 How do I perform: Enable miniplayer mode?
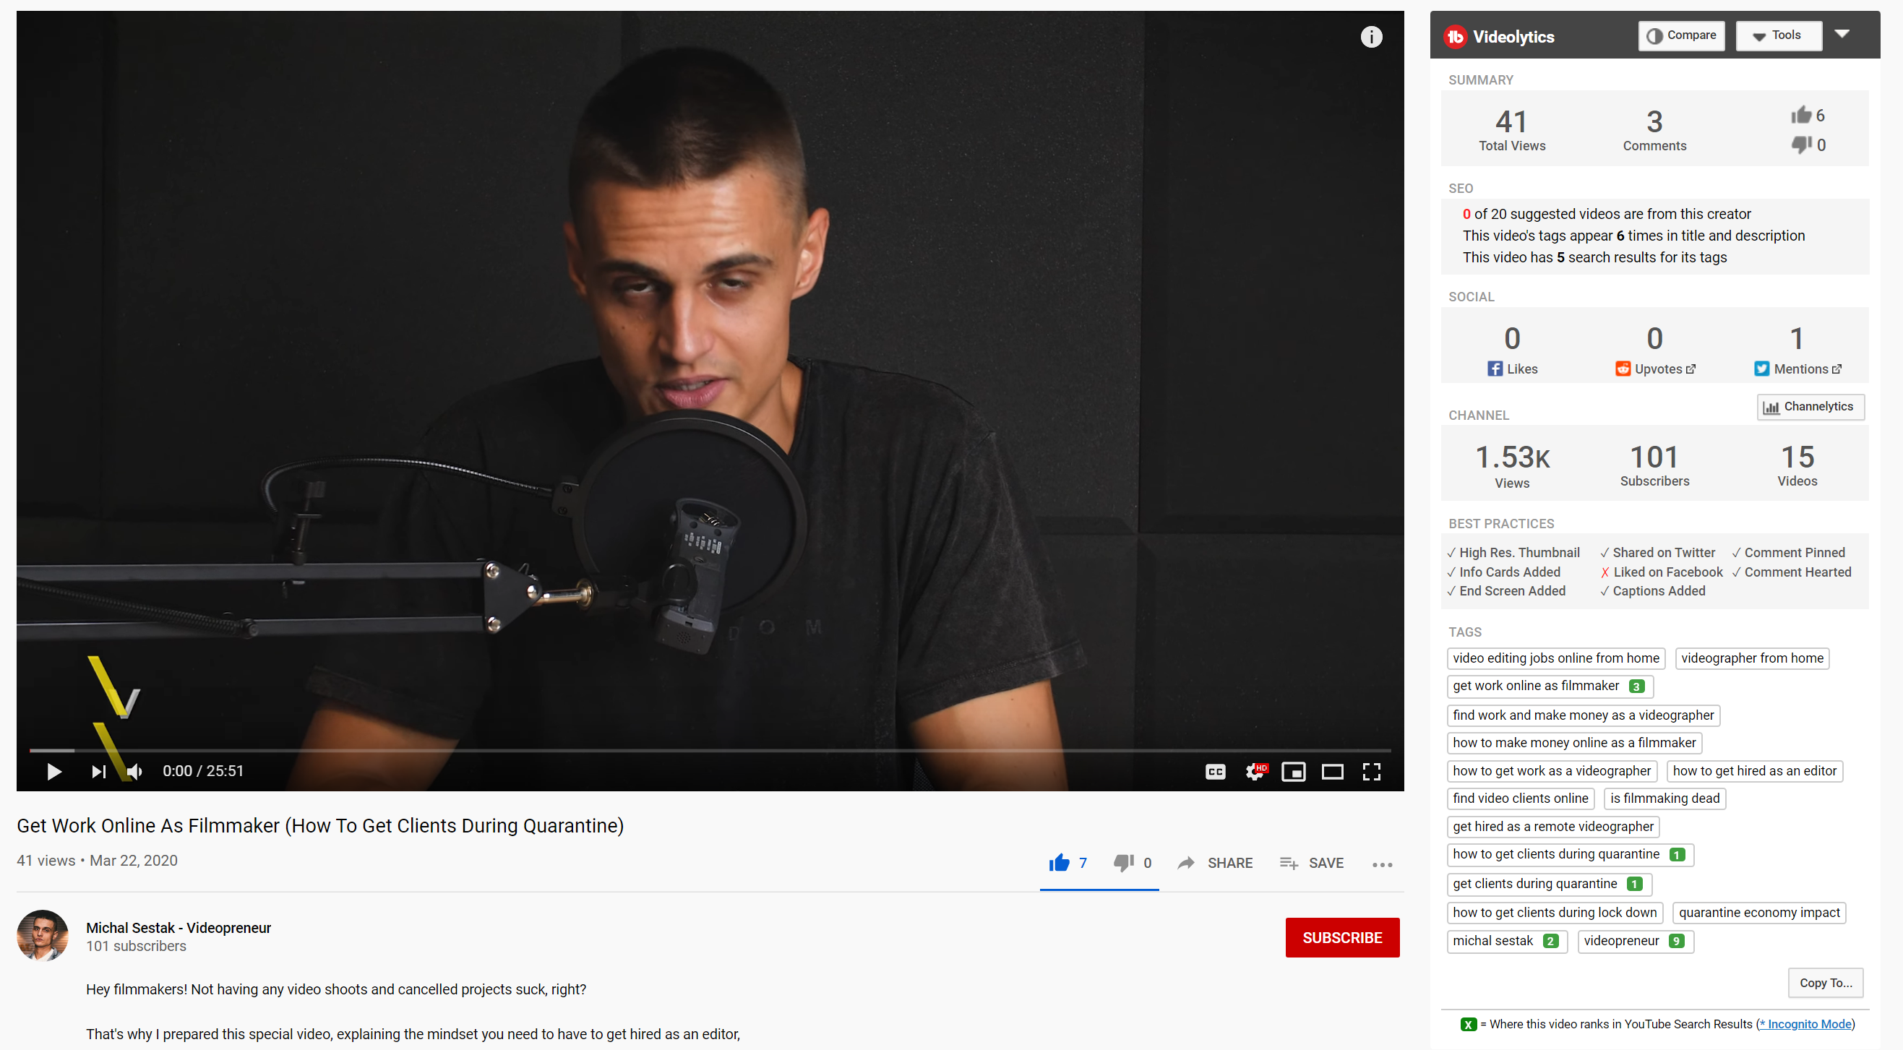click(x=1294, y=772)
